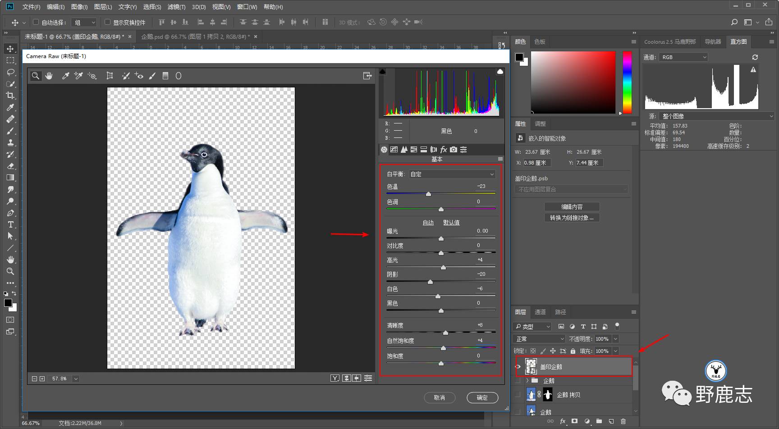Click the Lasso tool

point(10,72)
